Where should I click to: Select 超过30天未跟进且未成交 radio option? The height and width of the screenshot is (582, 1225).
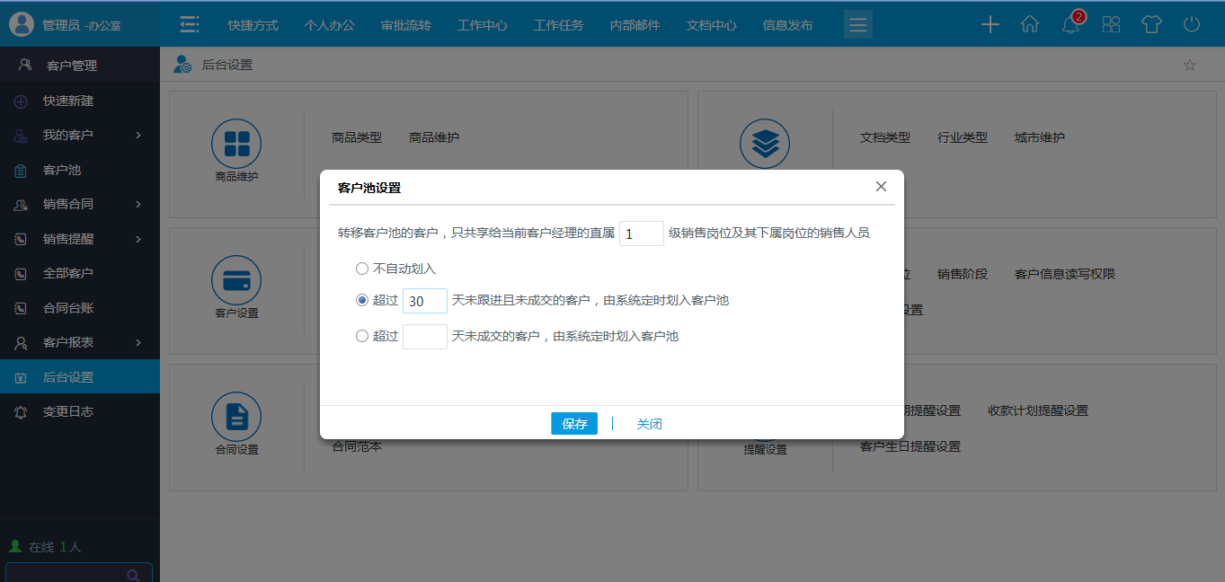coord(362,300)
